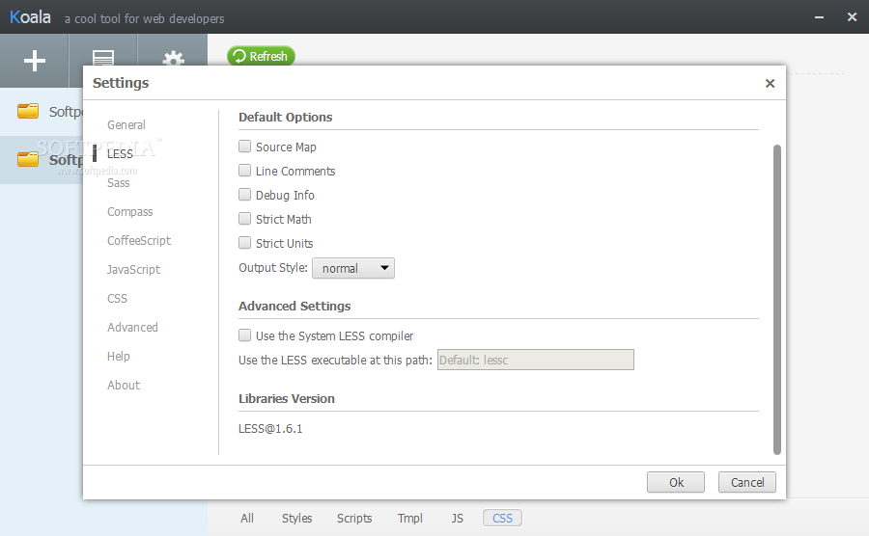Filter files by Styles
869x536 pixels.
click(297, 519)
